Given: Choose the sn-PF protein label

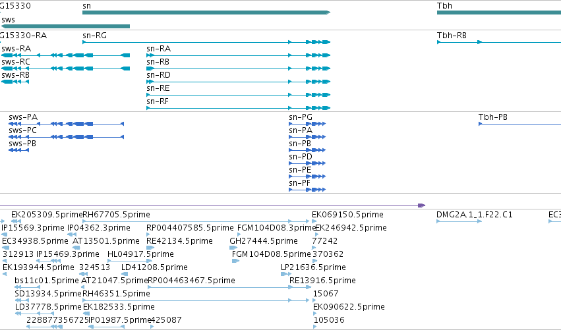Looking at the screenshot, I should click(x=299, y=183).
